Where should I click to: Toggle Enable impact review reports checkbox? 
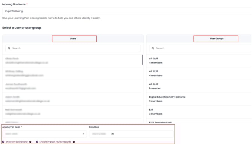pyautogui.click(x=37, y=141)
